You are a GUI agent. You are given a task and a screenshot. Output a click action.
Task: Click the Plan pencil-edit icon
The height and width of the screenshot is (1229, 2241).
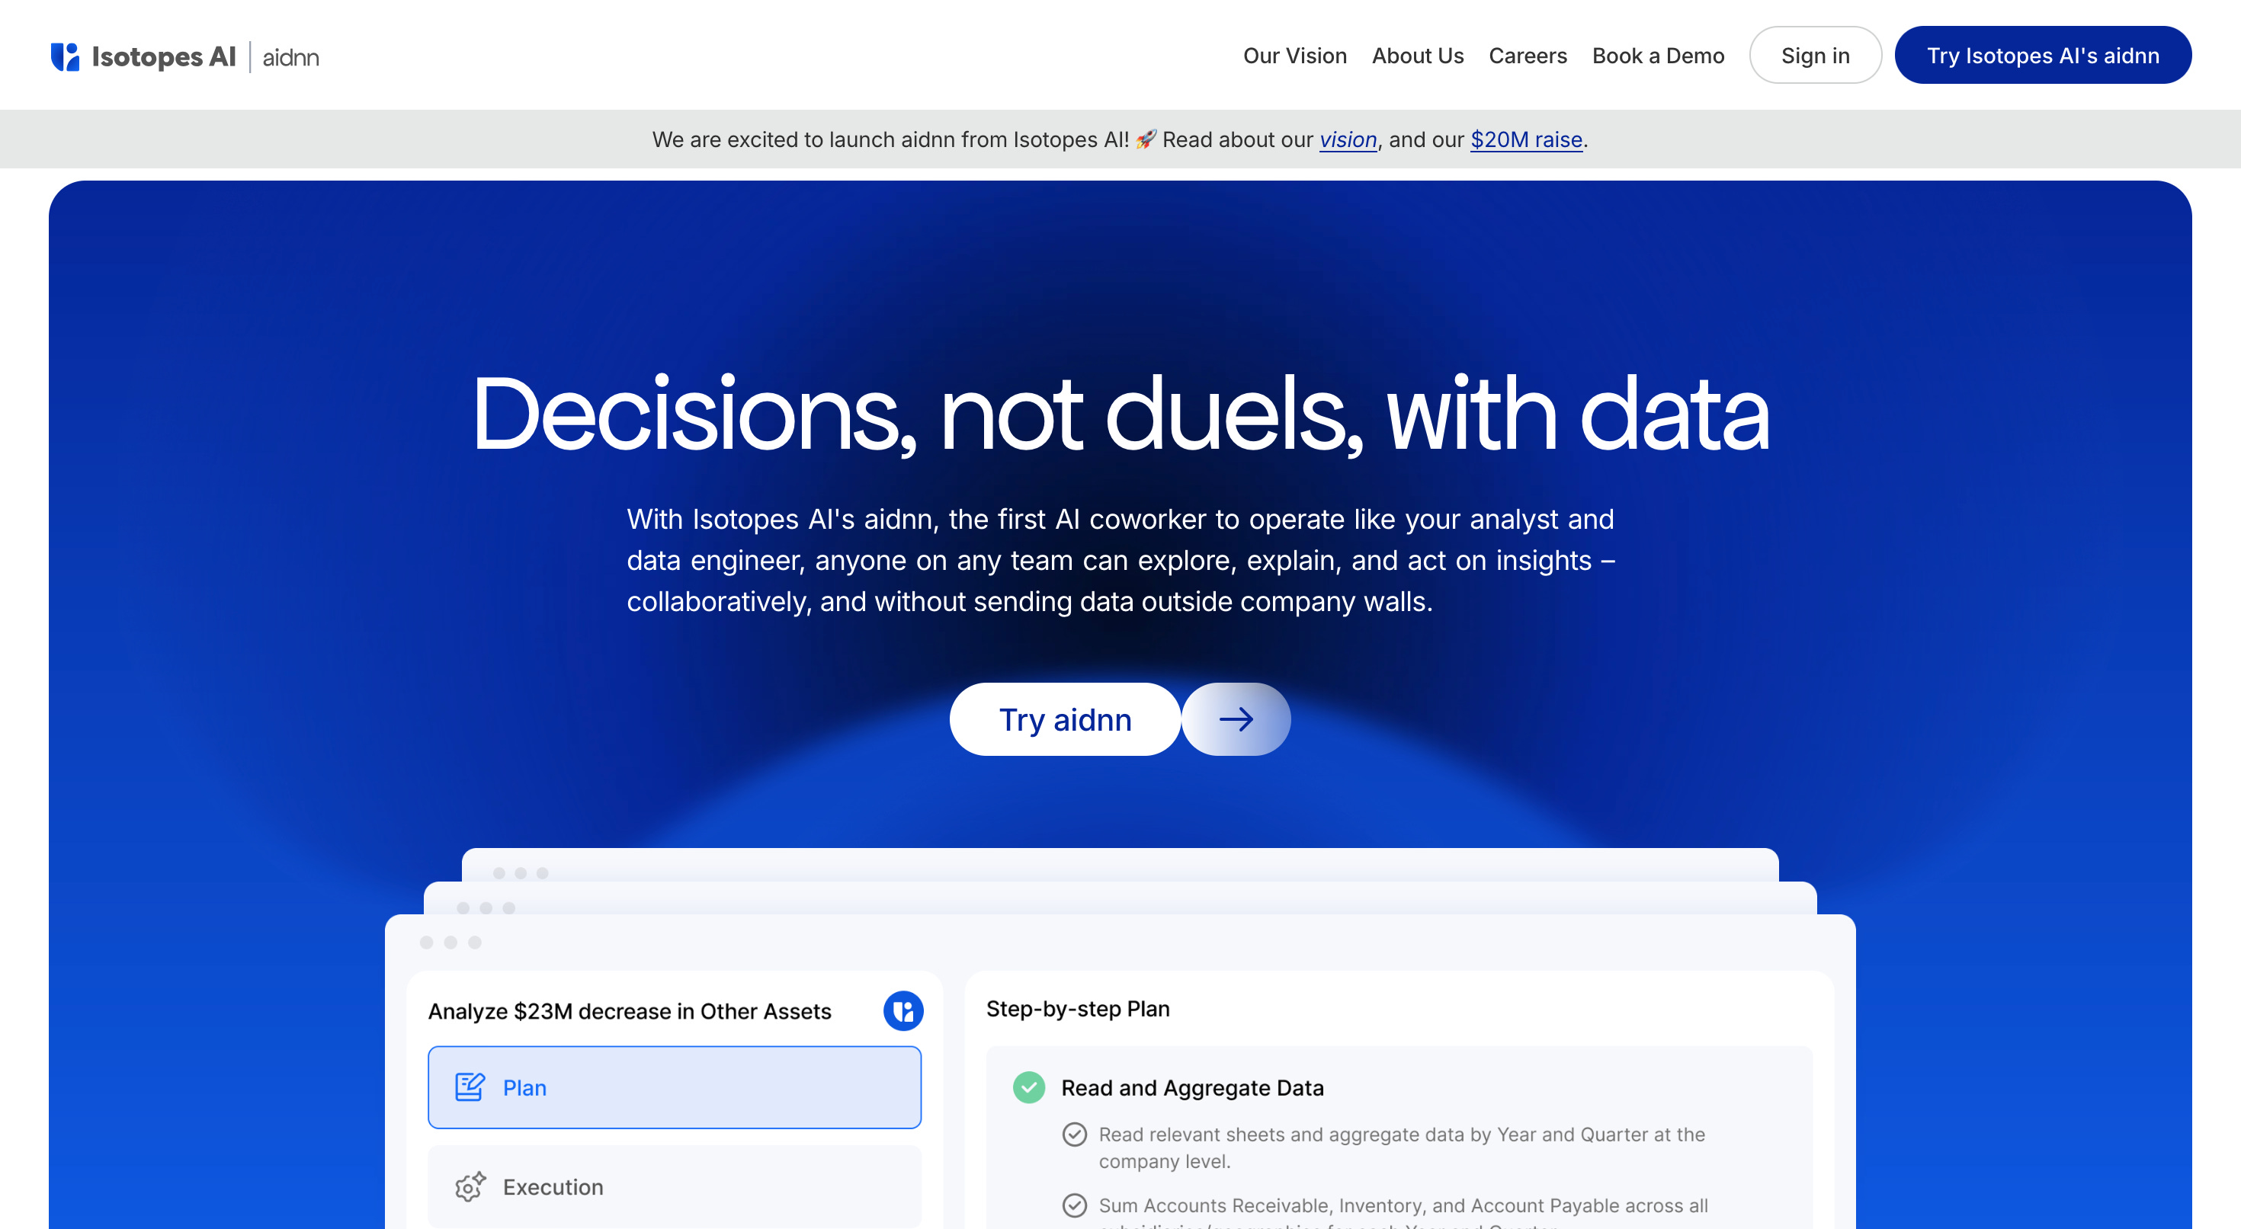[x=470, y=1087]
